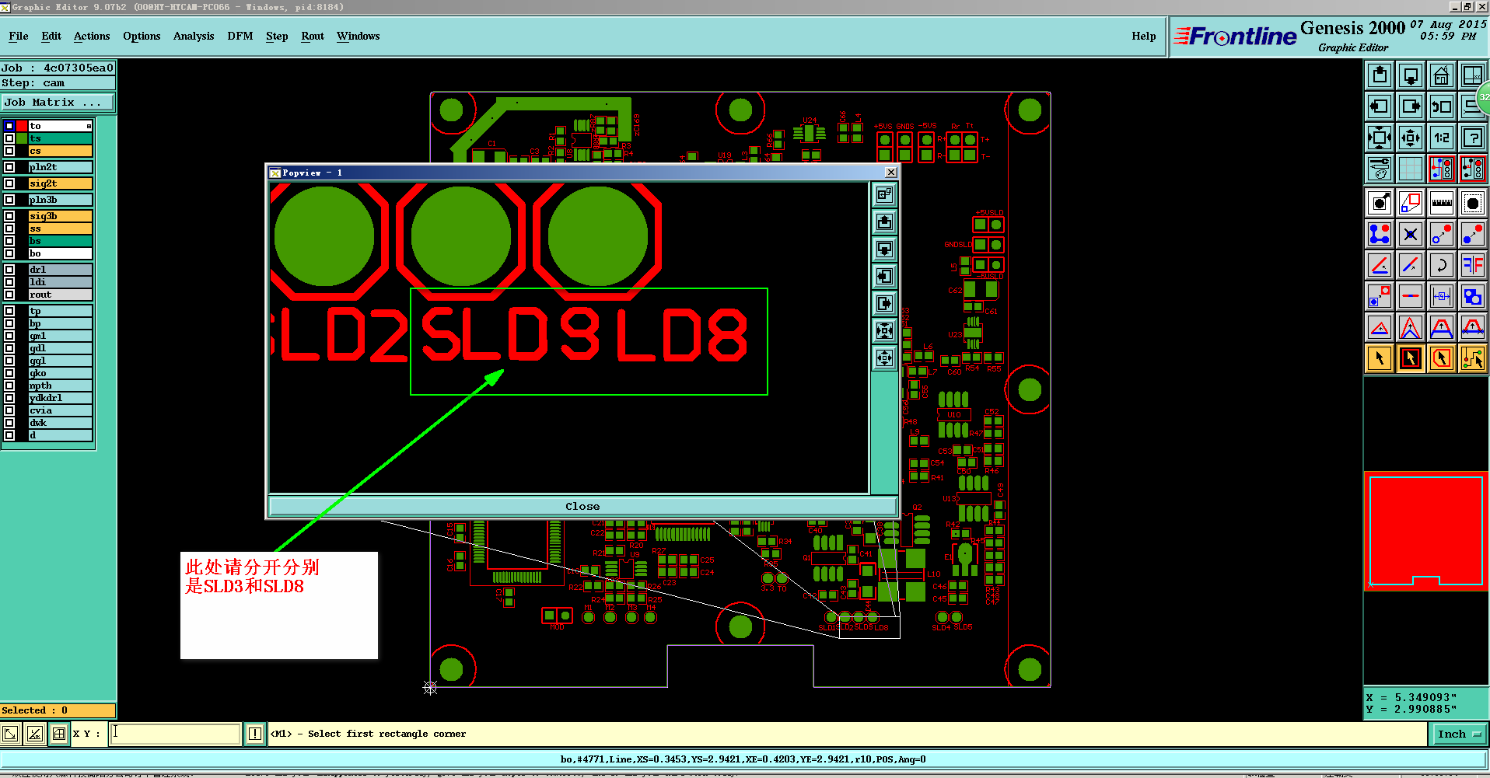Click the X Y coordinate input field
1490x778 pixels.
pos(175,734)
